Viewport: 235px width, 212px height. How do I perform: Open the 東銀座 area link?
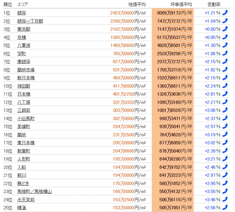pos(24,62)
